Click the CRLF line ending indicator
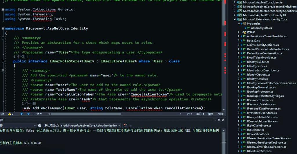This screenshot has width=297, height=154. point(220,114)
